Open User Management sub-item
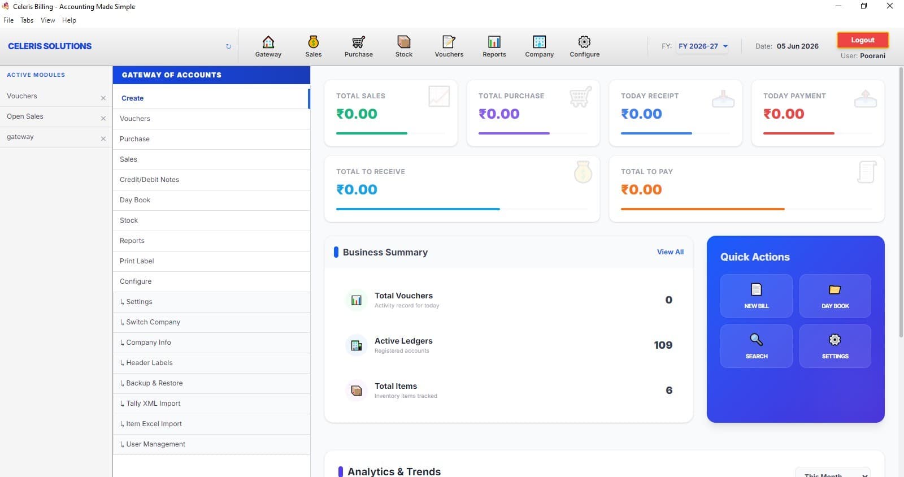Image resolution: width=904 pixels, height=477 pixels. (x=211, y=444)
